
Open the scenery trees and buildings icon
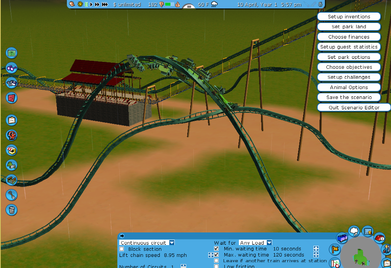[12, 165]
